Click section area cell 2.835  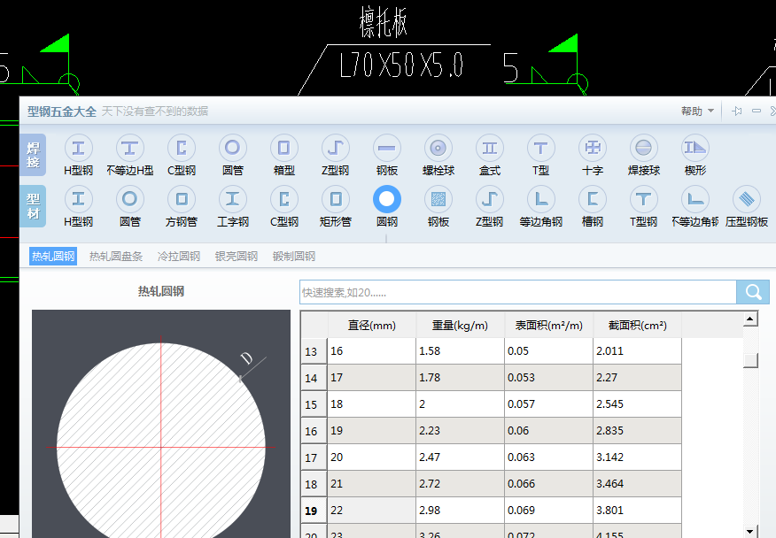[x=638, y=431]
